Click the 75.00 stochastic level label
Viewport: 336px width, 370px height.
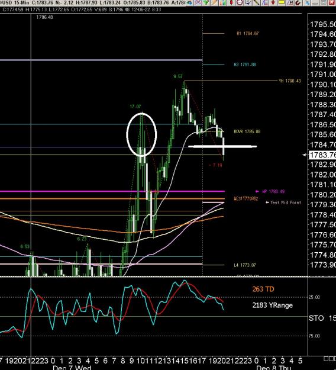coord(314,336)
